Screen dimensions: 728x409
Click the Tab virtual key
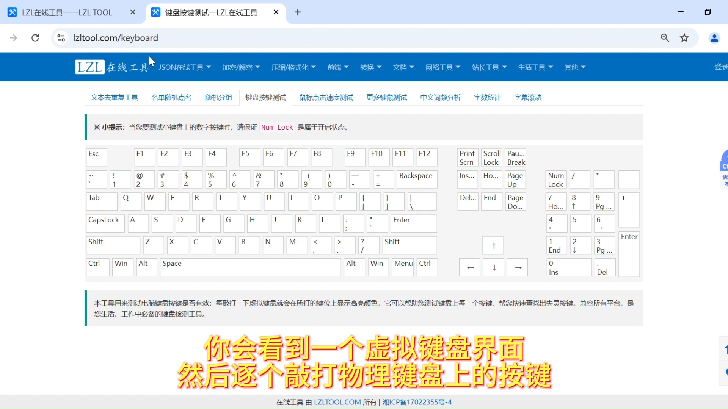102,201
